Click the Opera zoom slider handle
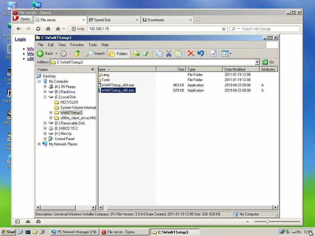This screenshot has height=236, width=315. coord(267,222)
